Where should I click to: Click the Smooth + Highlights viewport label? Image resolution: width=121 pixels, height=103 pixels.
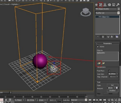[x=12, y=4]
